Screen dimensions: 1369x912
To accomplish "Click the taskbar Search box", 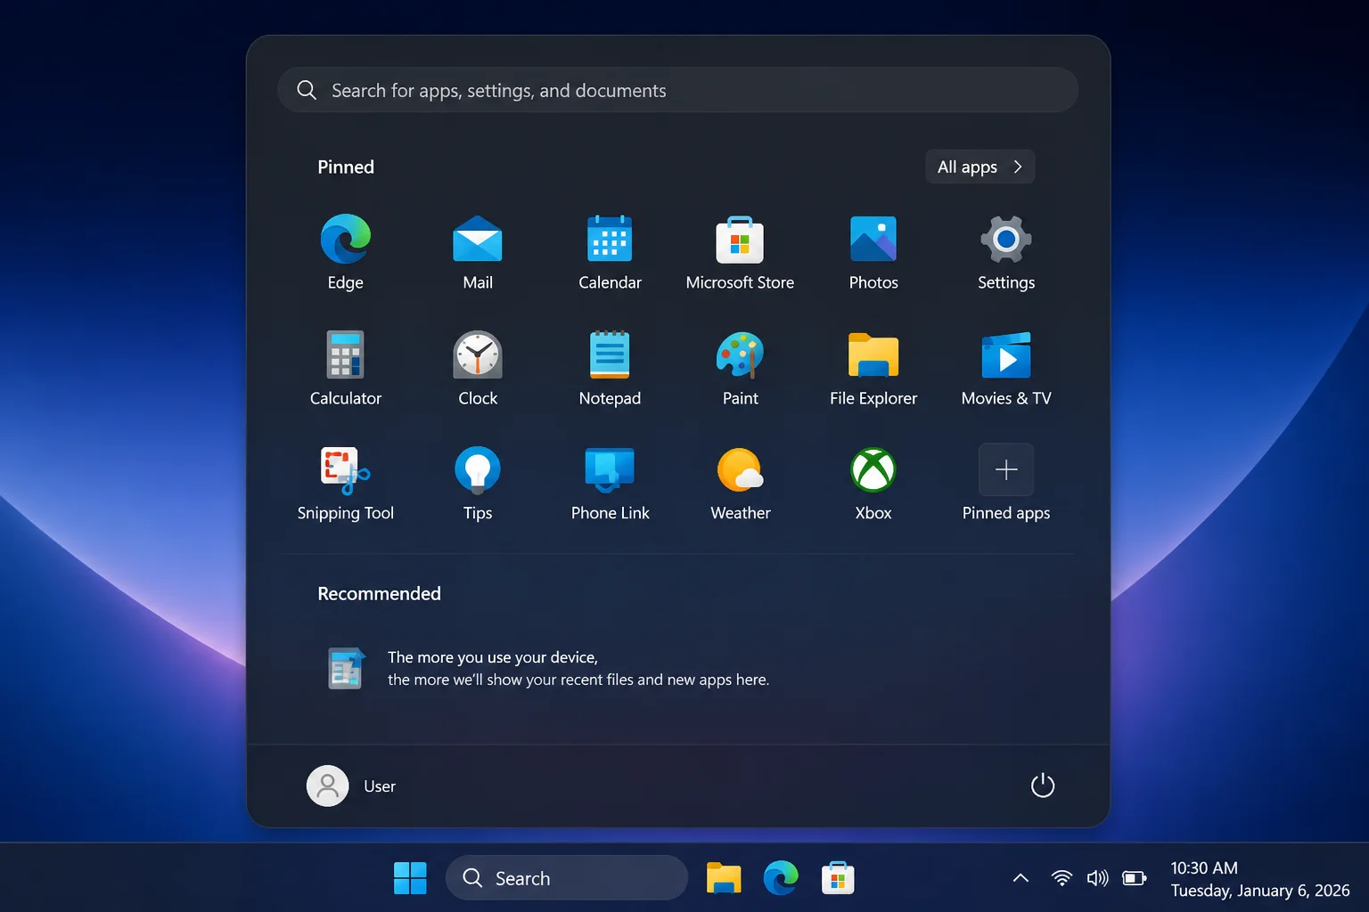I will pos(567,878).
